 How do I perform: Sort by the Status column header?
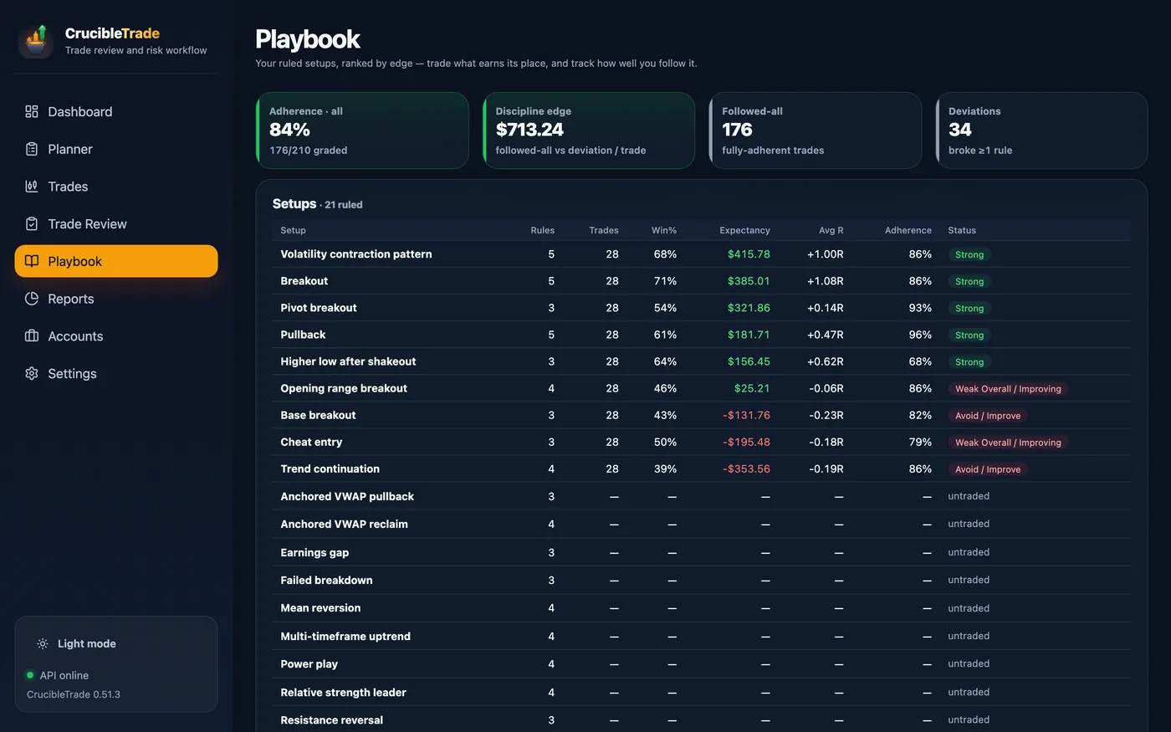[962, 230]
